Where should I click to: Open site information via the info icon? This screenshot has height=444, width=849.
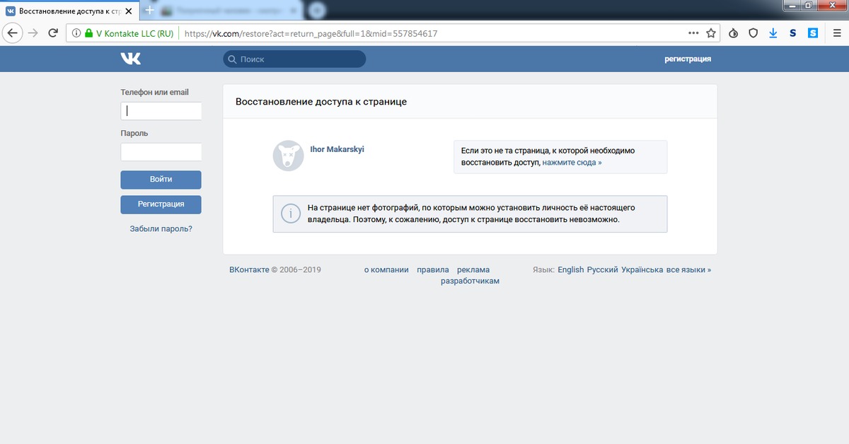[x=76, y=33]
